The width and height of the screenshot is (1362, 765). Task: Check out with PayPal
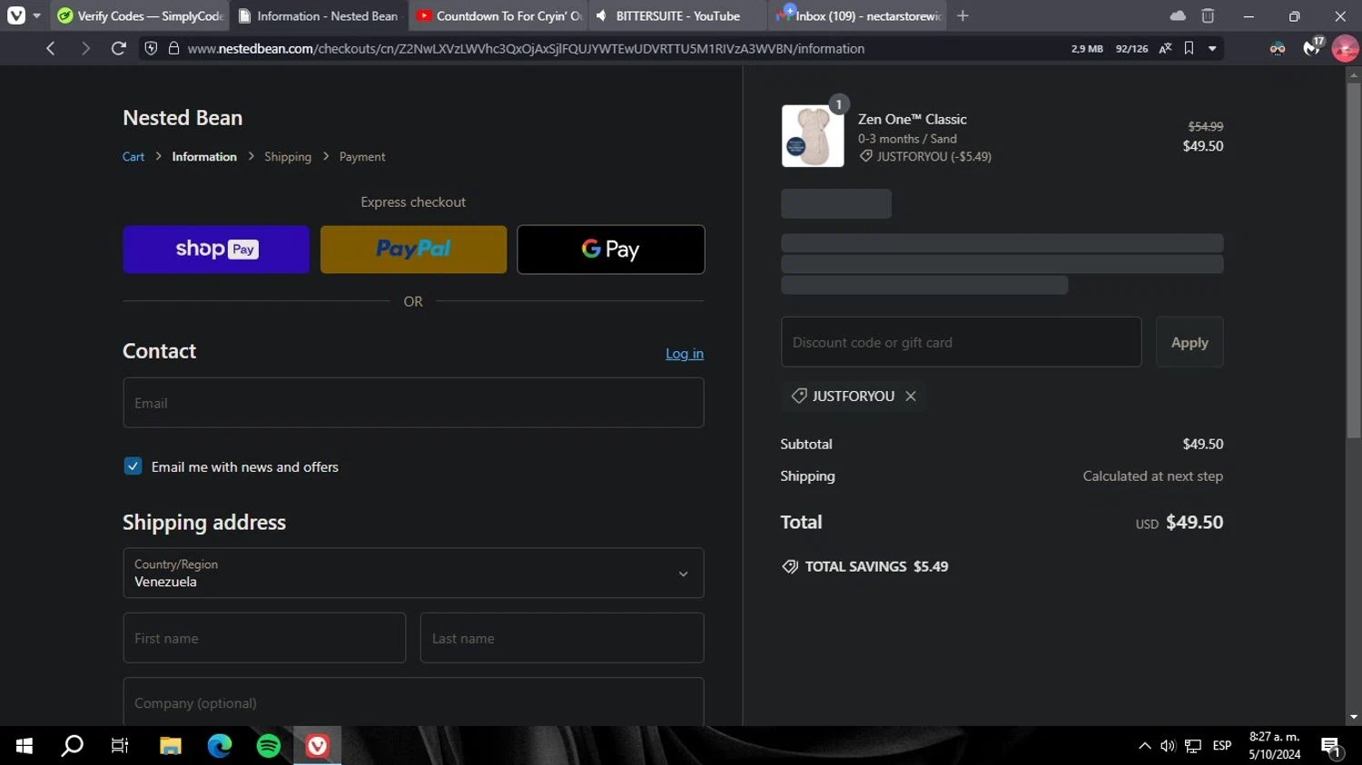click(x=413, y=250)
